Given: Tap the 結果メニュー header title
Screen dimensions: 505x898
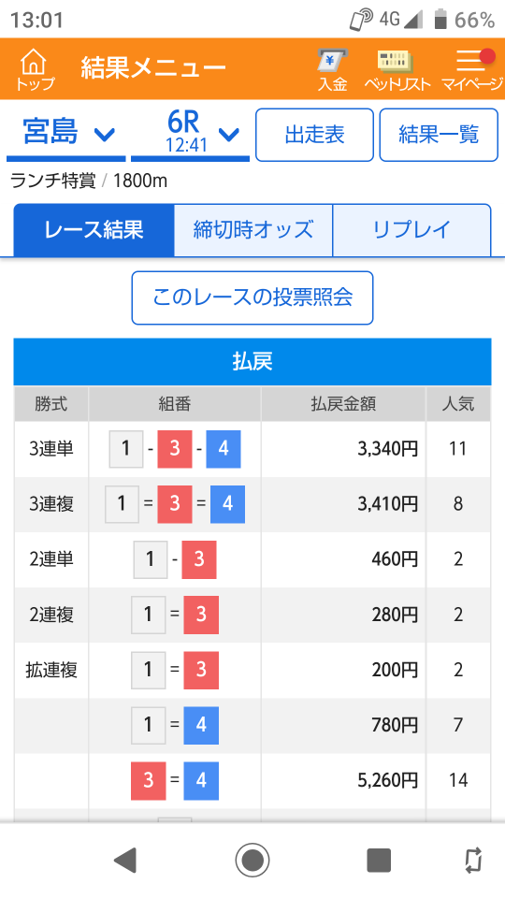Looking at the screenshot, I should (x=153, y=68).
